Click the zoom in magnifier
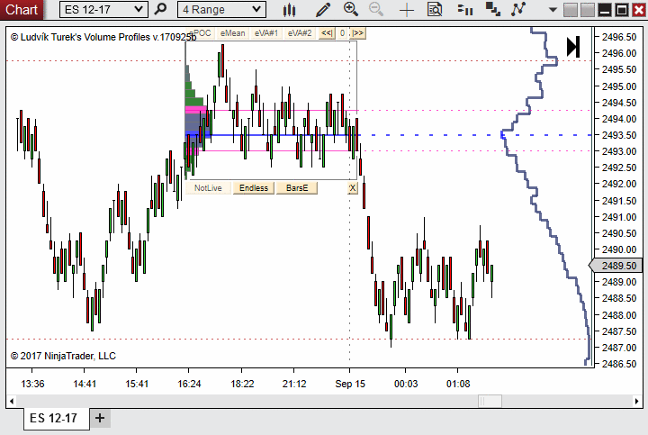Screen dimensions: 648x435 click(351, 9)
